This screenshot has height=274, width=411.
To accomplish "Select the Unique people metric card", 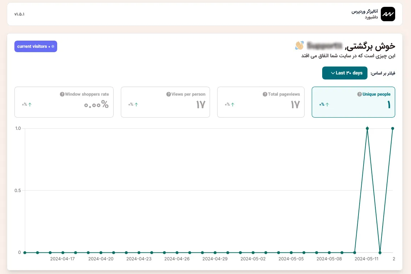I will (353, 102).
